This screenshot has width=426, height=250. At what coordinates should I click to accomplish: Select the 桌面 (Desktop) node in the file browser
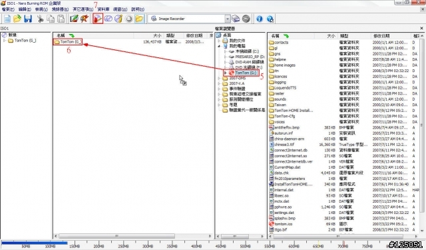point(227,35)
